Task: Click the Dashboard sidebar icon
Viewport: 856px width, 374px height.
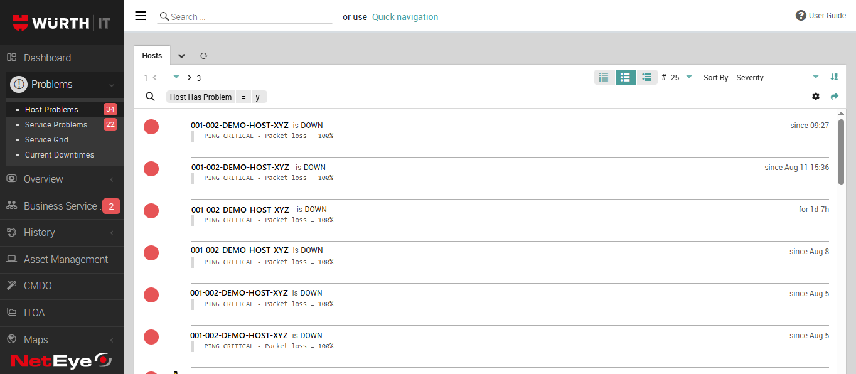Action: click(x=11, y=58)
